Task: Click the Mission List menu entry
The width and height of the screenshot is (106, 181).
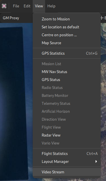Action: pos(67,64)
